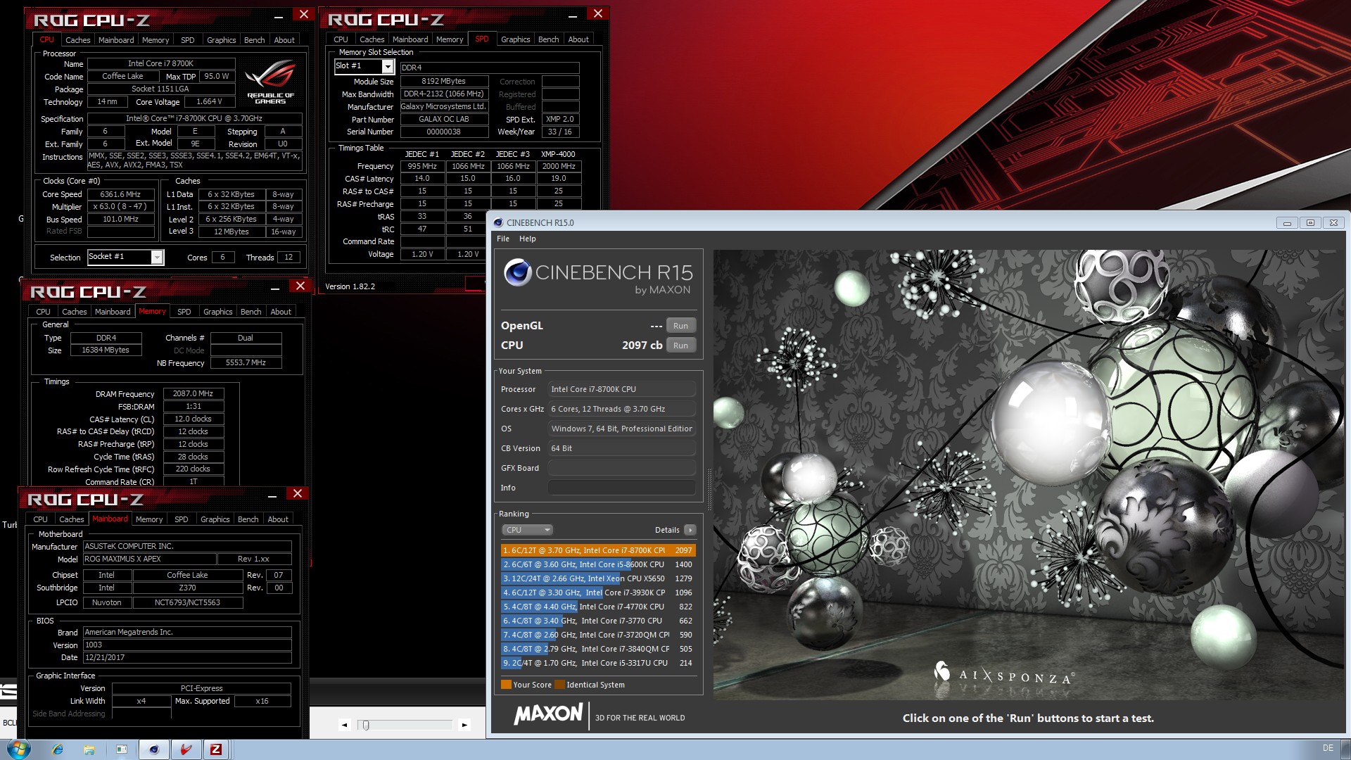Click the Details label in Ranking
This screenshot has width=1351, height=760.
pos(667,530)
